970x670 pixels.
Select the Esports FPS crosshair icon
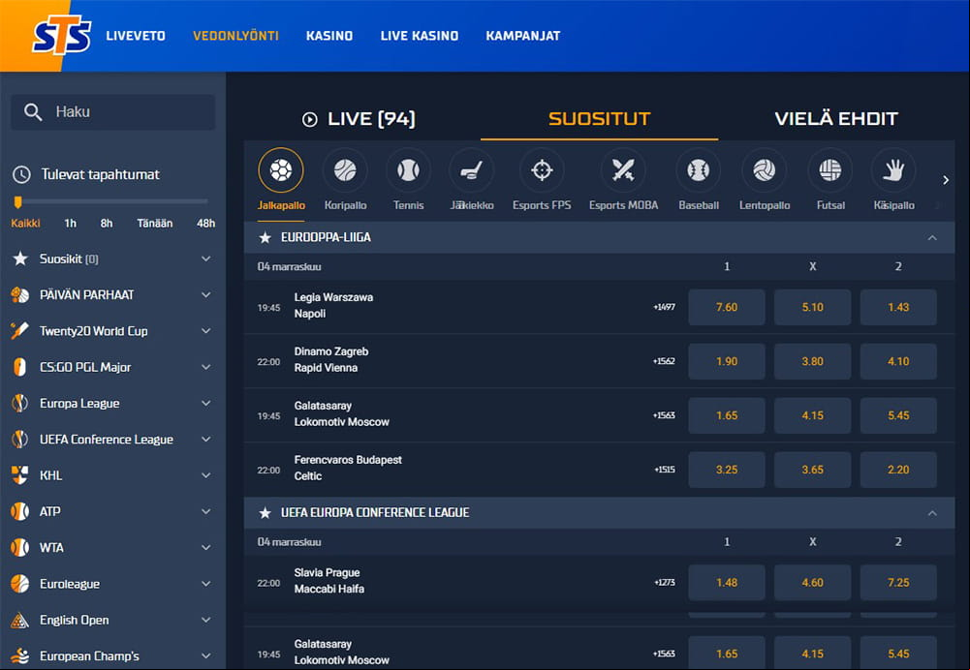click(x=542, y=170)
